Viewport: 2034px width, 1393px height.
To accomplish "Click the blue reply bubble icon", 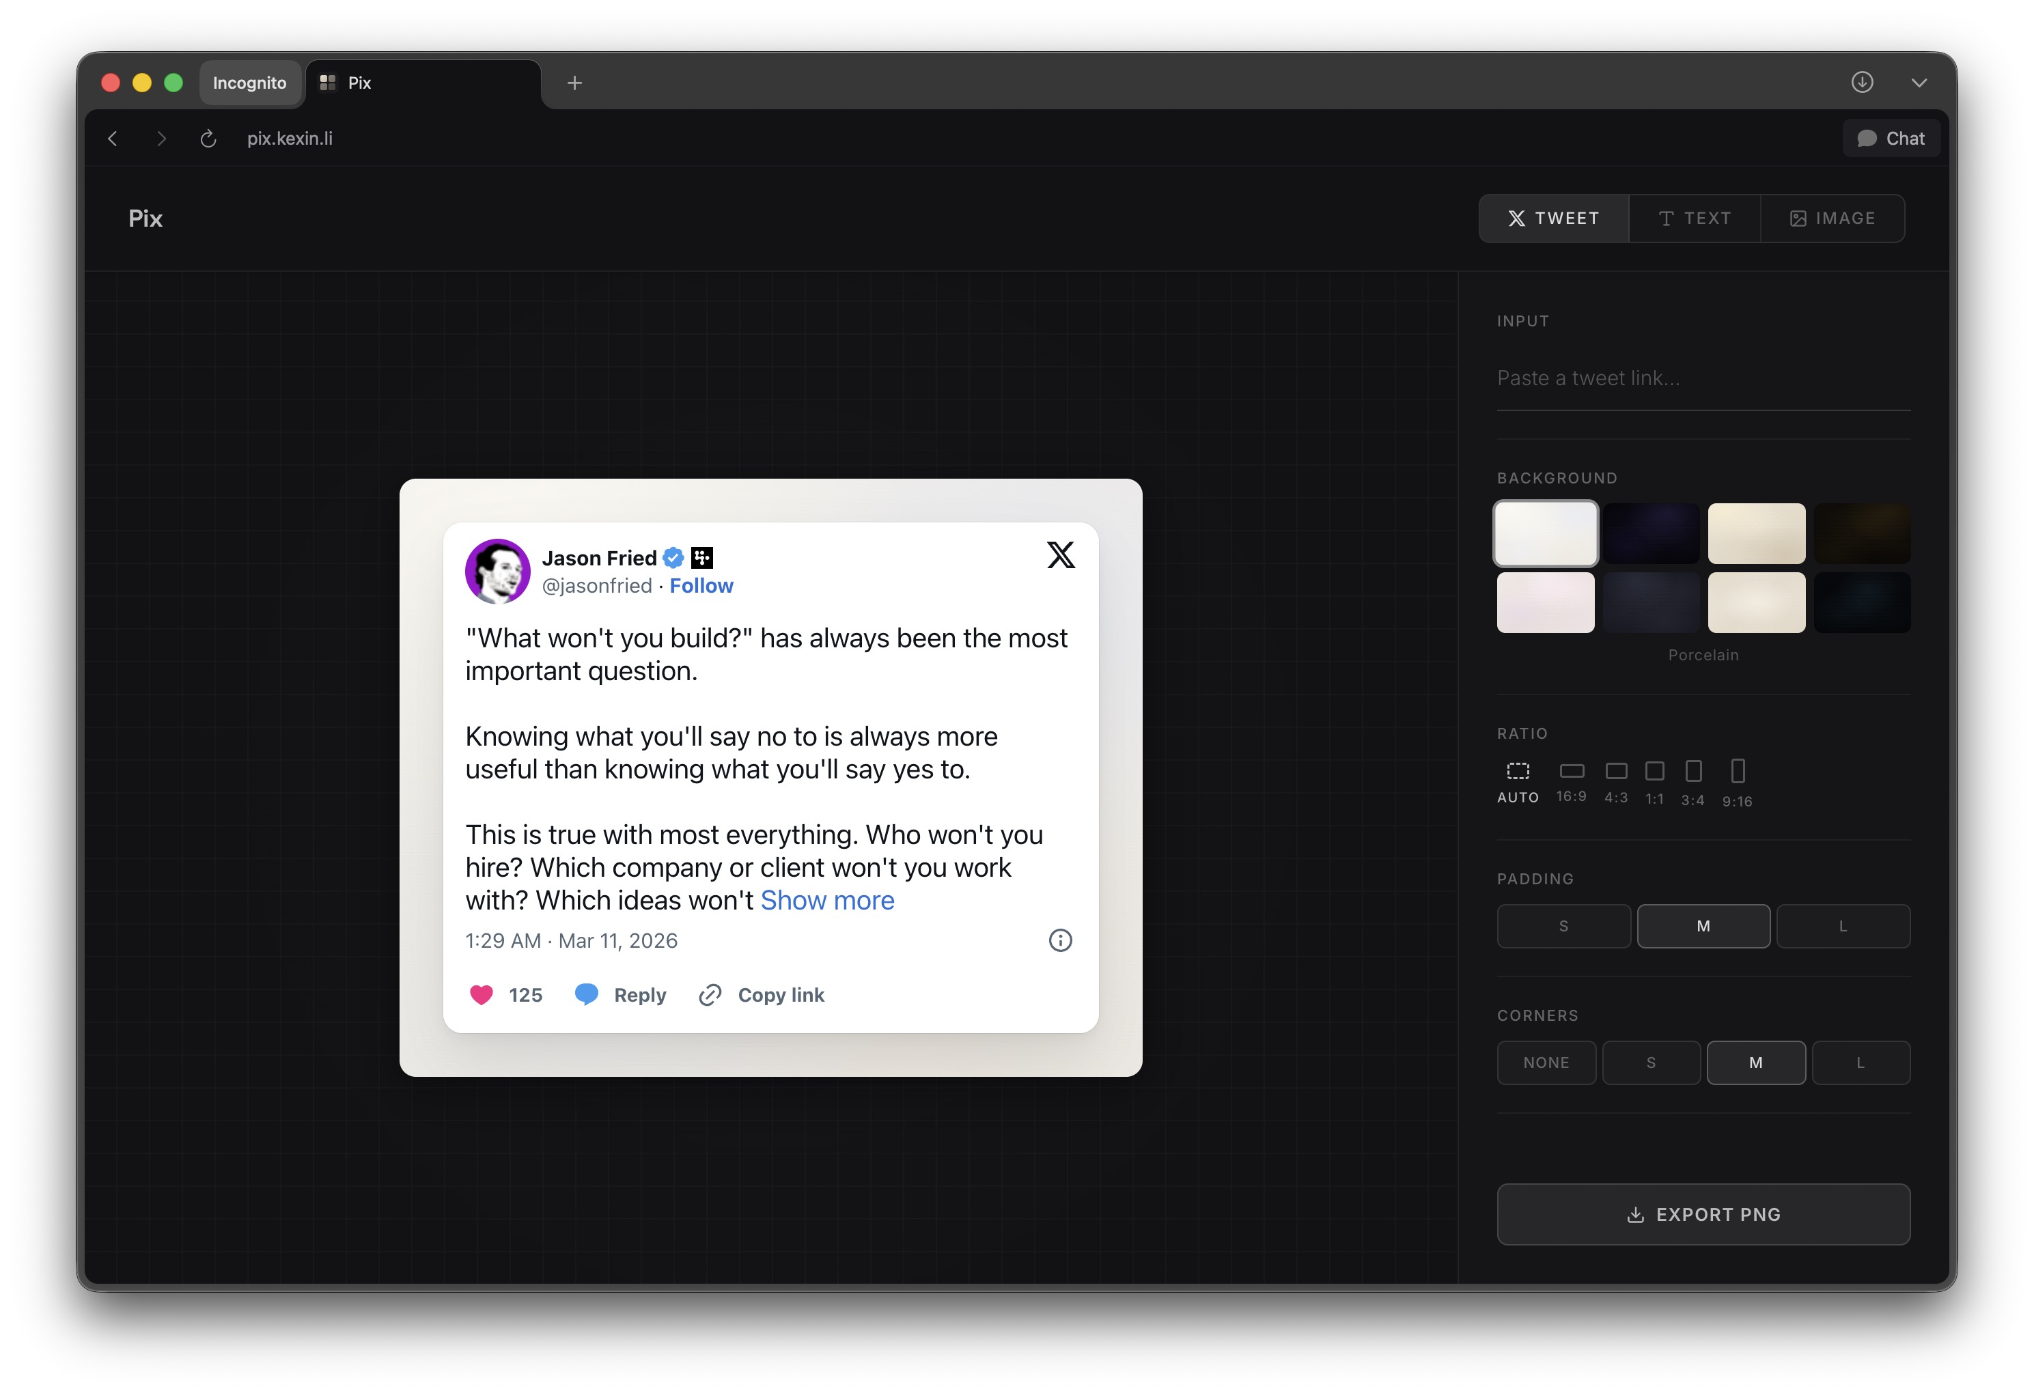I will click(587, 995).
